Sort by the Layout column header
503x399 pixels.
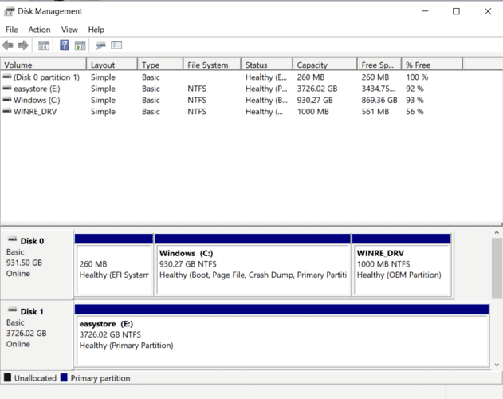click(x=112, y=65)
